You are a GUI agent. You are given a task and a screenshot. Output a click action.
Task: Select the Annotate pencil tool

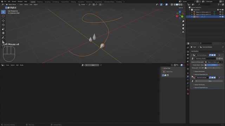pos(3,38)
